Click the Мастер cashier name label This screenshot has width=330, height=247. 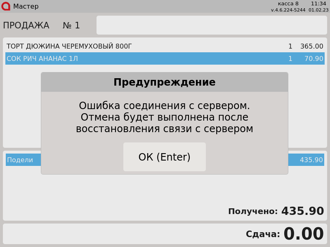click(26, 7)
